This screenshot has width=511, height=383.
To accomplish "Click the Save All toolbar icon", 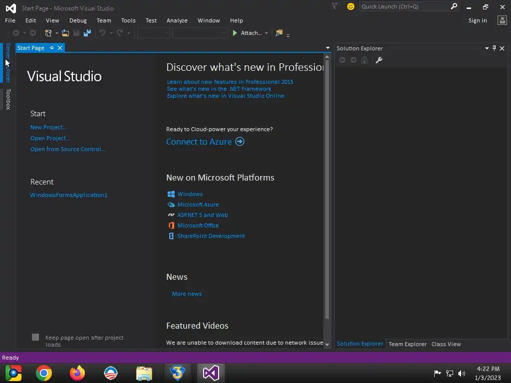I will 87,33.
